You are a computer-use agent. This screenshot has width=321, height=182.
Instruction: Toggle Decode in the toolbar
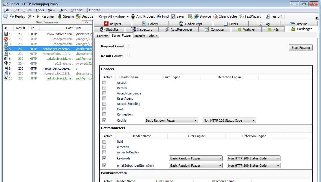pyautogui.click(x=85, y=16)
